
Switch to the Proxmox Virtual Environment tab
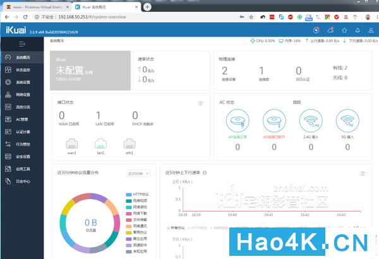(x=37, y=7)
